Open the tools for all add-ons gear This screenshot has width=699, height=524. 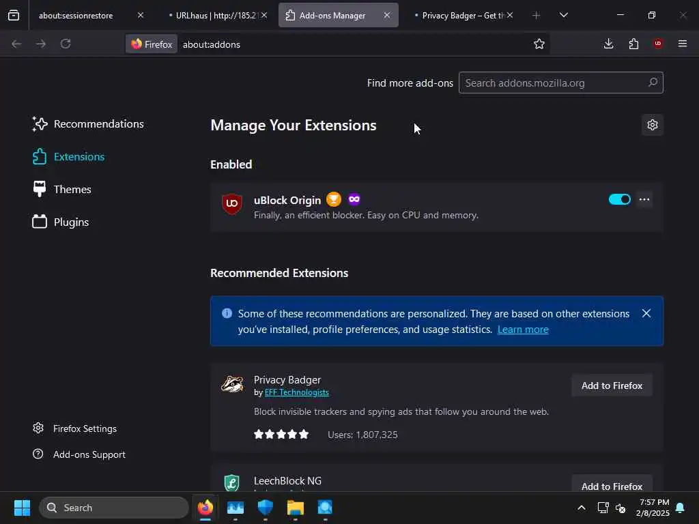click(x=653, y=125)
